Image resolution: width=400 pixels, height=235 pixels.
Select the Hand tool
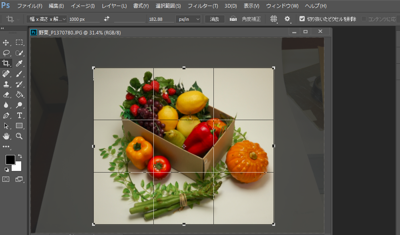(6, 136)
